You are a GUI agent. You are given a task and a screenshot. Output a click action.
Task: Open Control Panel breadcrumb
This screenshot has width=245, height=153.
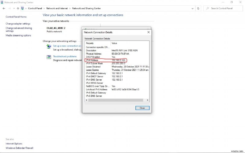coord(35,9)
